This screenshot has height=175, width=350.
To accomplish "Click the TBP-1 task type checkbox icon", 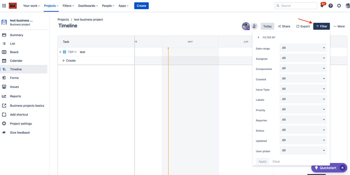I will pyautogui.click(x=64, y=52).
